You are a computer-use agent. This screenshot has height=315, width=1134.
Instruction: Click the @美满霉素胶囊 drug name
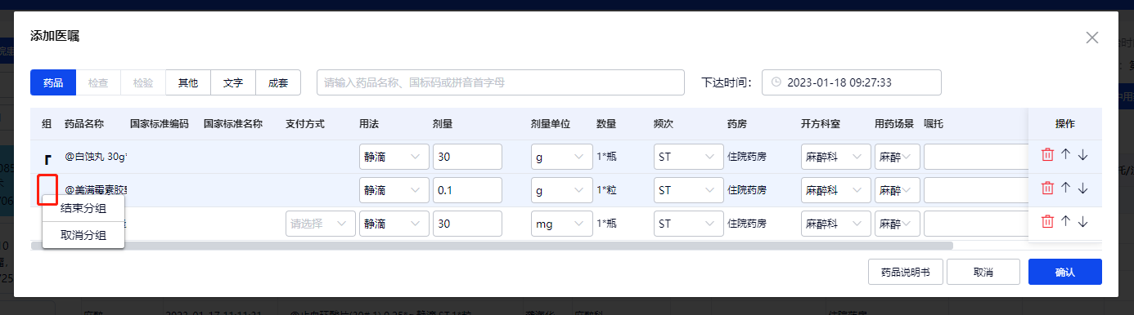(x=97, y=189)
